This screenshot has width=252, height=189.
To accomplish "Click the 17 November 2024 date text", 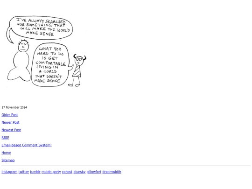I will tap(14, 107).
